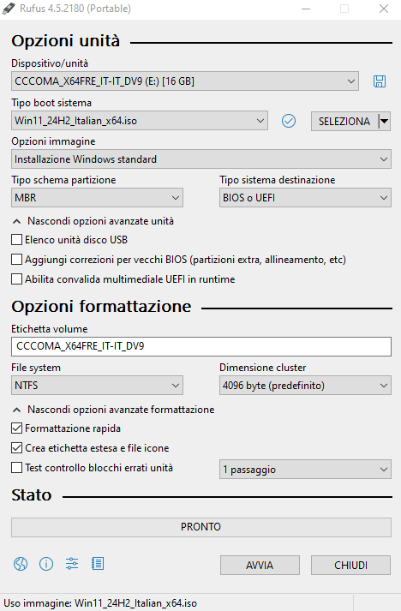Open SELEZIONA split-button arrow
Image resolution: width=401 pixels, height=611 pixels.
pos(384,121)
